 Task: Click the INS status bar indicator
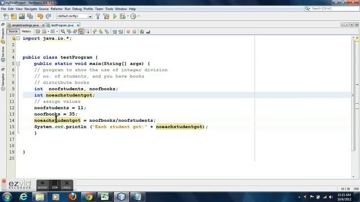click(356, 189)
